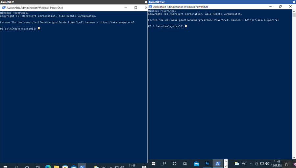Click the PS C:\windows\system32> prompt in Train608-01
Viewport: 296px width, 168px height.
pos(18,29)
